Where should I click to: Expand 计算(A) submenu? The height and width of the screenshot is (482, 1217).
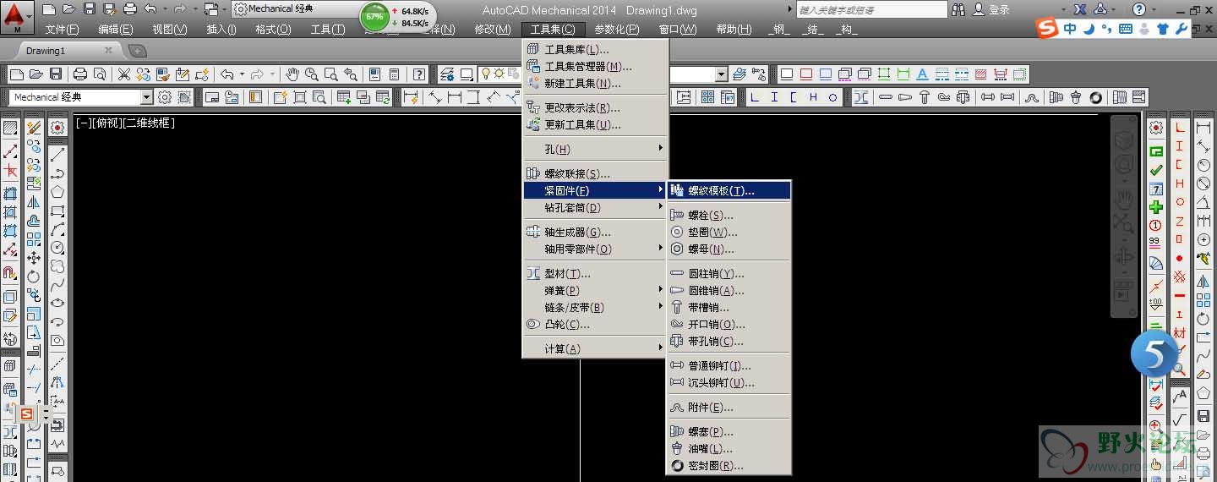pyautogui.click(x=596, y=348)
